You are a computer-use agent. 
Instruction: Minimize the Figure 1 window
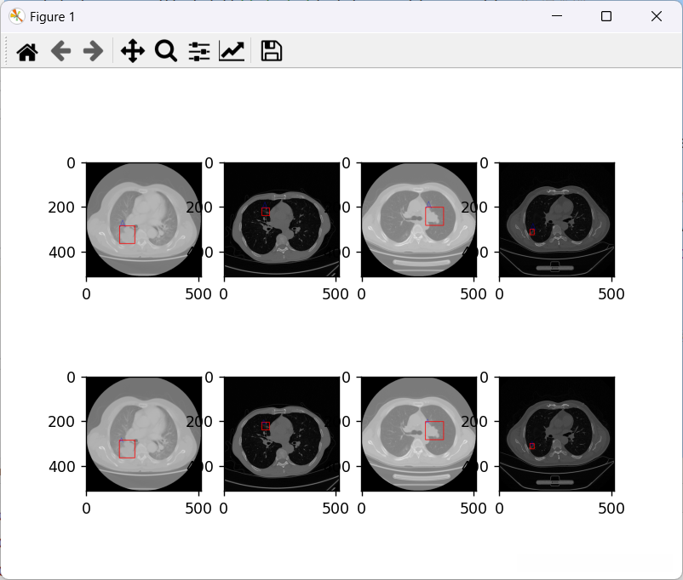coord(557,16)
